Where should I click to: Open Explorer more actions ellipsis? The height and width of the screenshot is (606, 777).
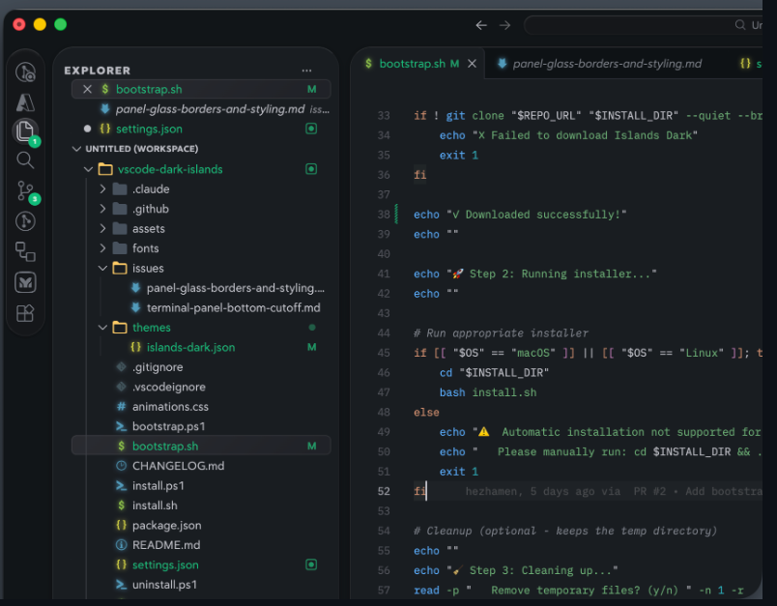[x=306, y=71]
